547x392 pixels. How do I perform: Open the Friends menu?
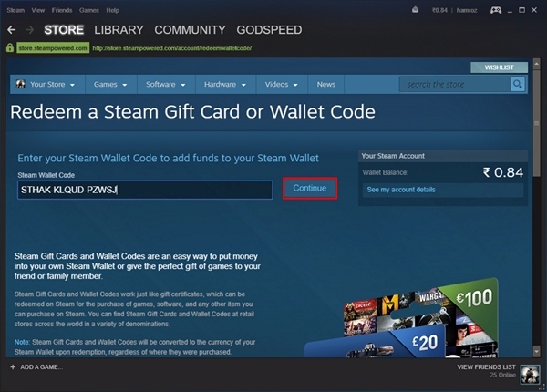(62, 10)
